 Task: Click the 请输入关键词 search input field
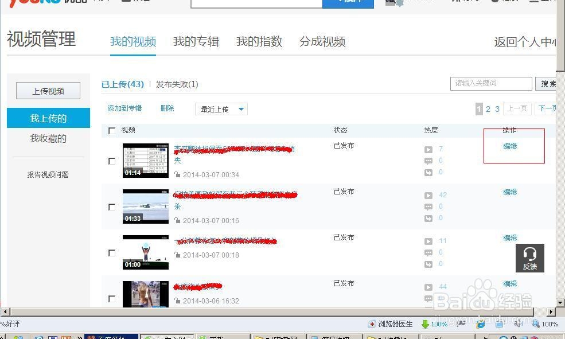tap(490, 83)
